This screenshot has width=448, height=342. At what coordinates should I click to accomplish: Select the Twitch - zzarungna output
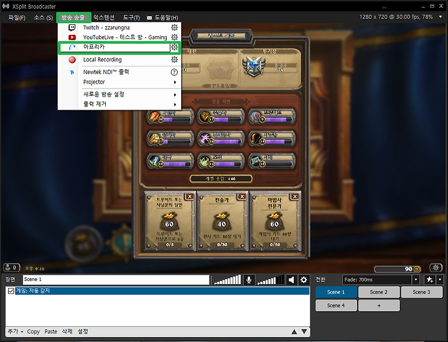tap(106, 27)
